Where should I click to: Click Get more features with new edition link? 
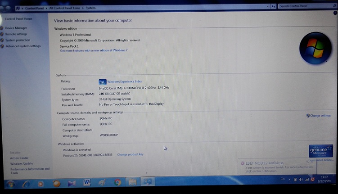click(94, 50)
